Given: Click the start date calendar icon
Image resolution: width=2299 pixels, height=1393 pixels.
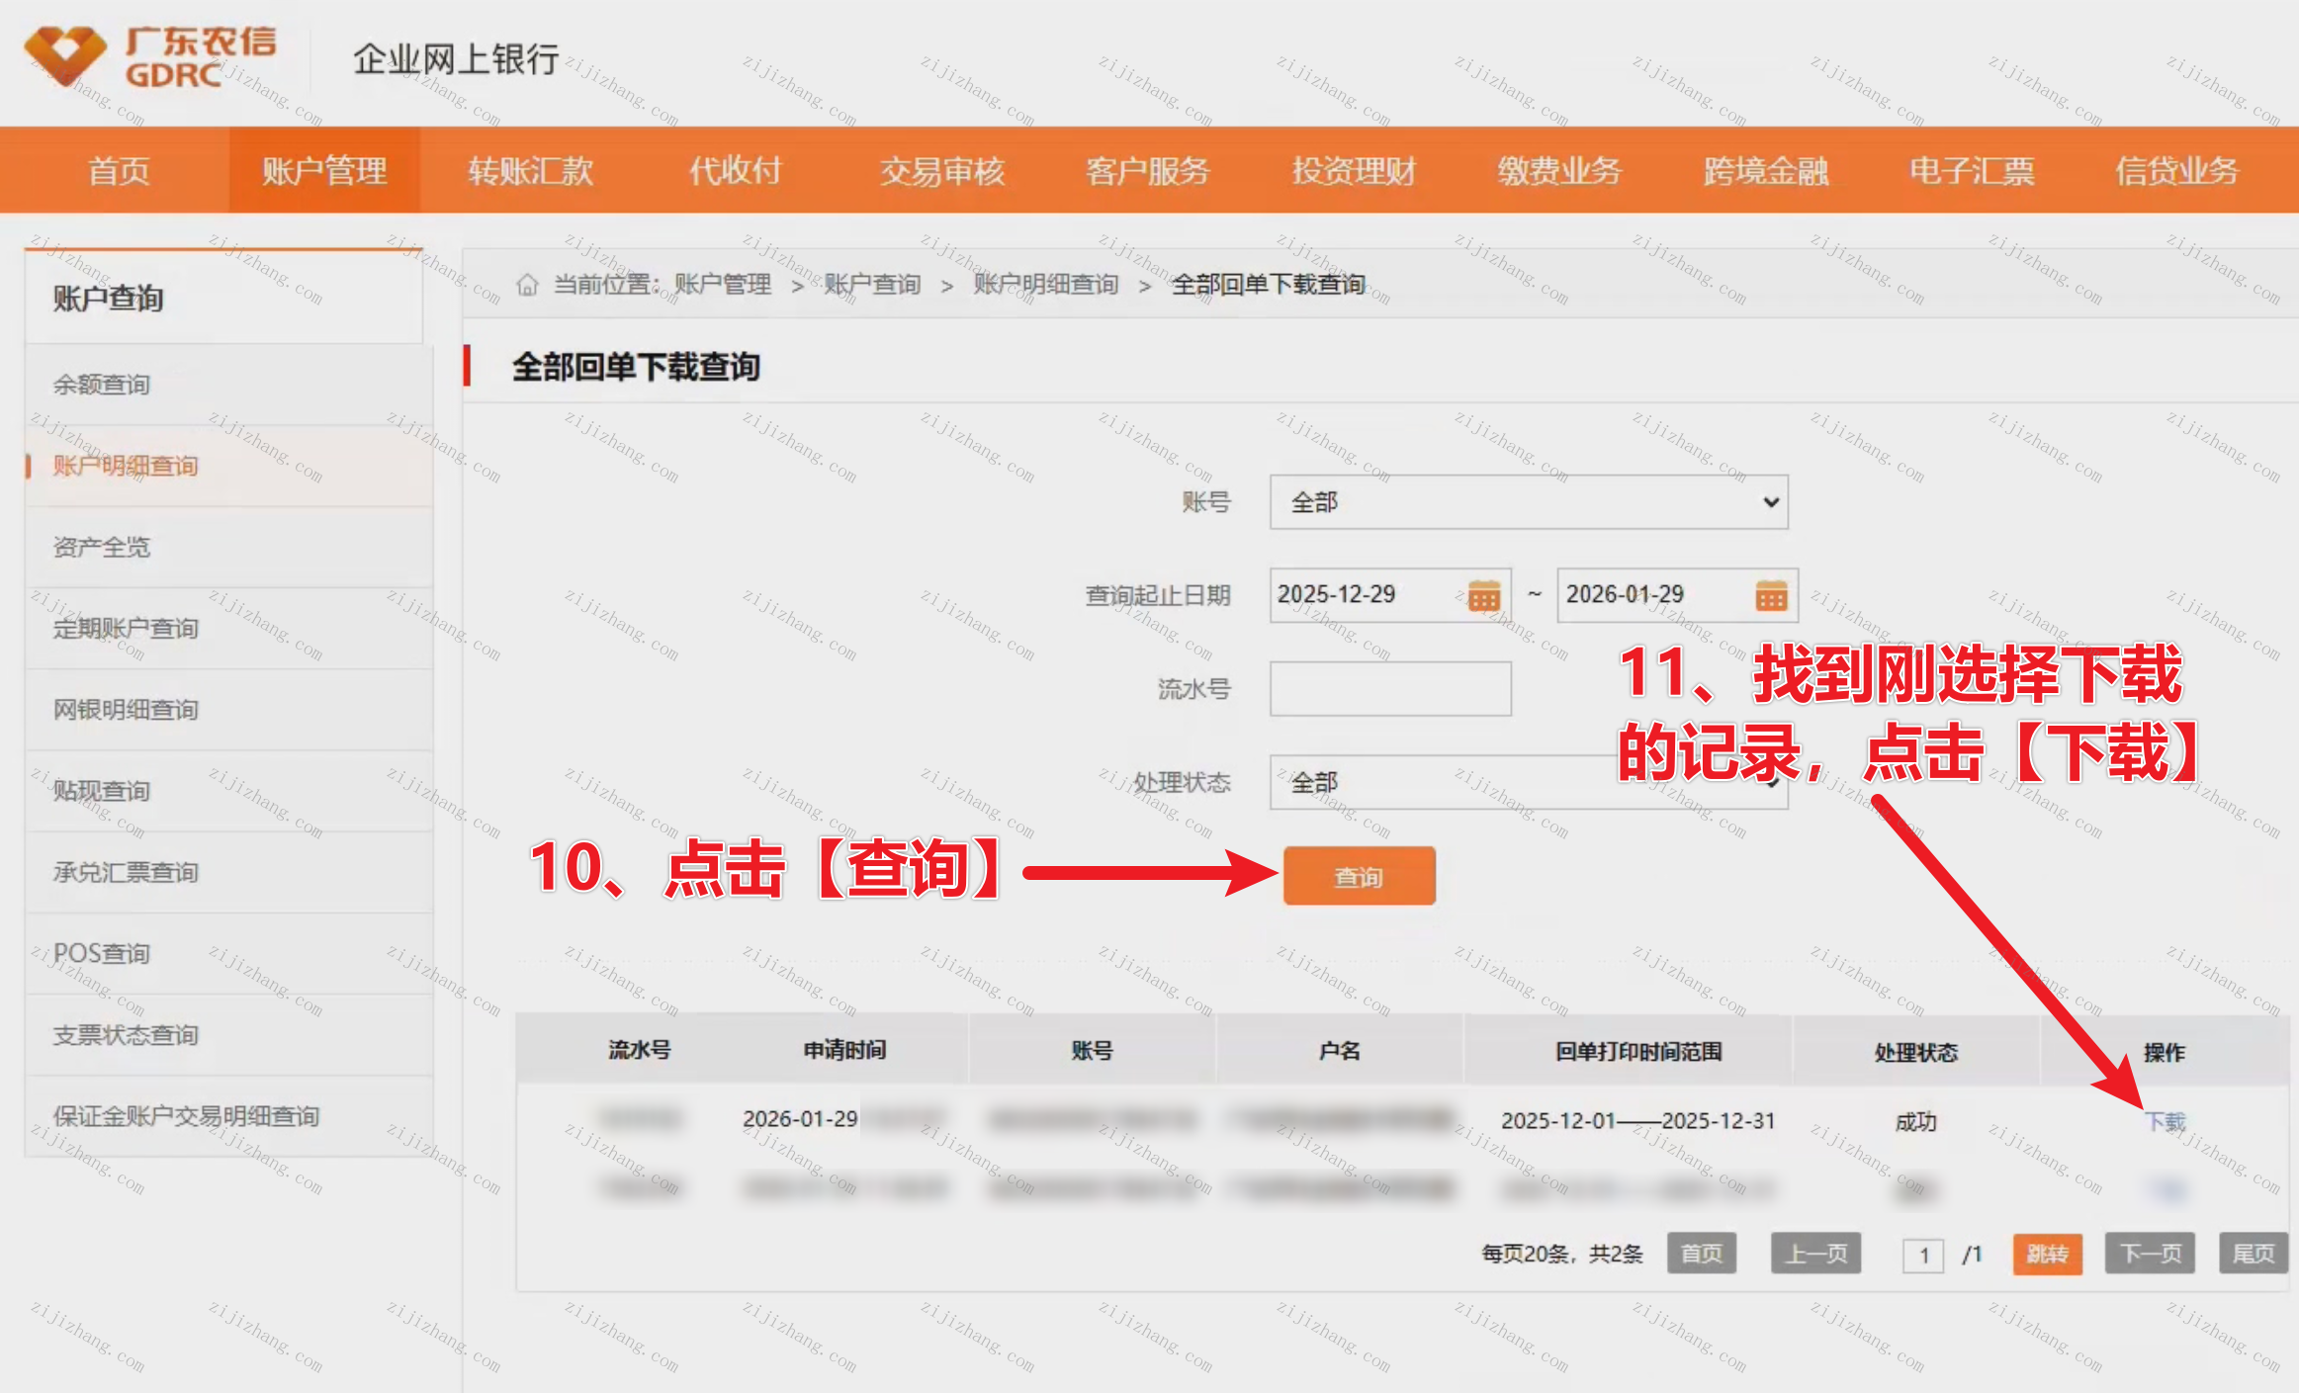Looking at the screenshot, I should pos(1483,596).
